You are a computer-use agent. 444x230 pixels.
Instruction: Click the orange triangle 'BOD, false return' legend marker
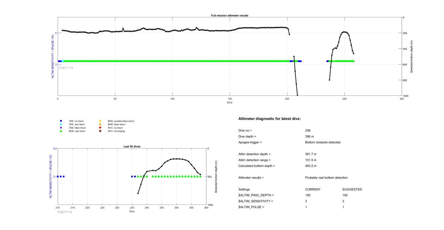pyautogui.click(x=100, y=124)
